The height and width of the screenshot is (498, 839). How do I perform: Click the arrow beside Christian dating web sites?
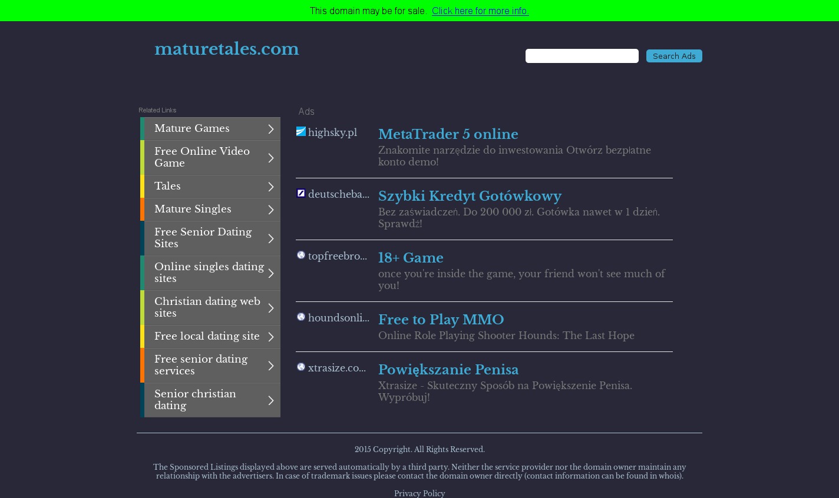pos(271,308)
